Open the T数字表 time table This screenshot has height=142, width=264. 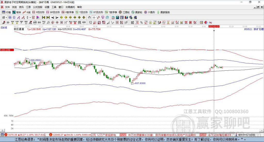click(111, 12)
